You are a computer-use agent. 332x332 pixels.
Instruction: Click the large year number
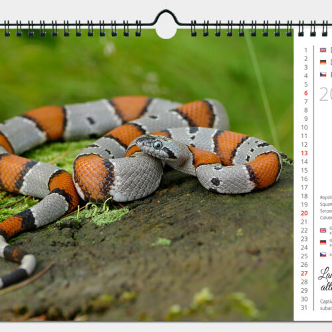click(325, 94)
